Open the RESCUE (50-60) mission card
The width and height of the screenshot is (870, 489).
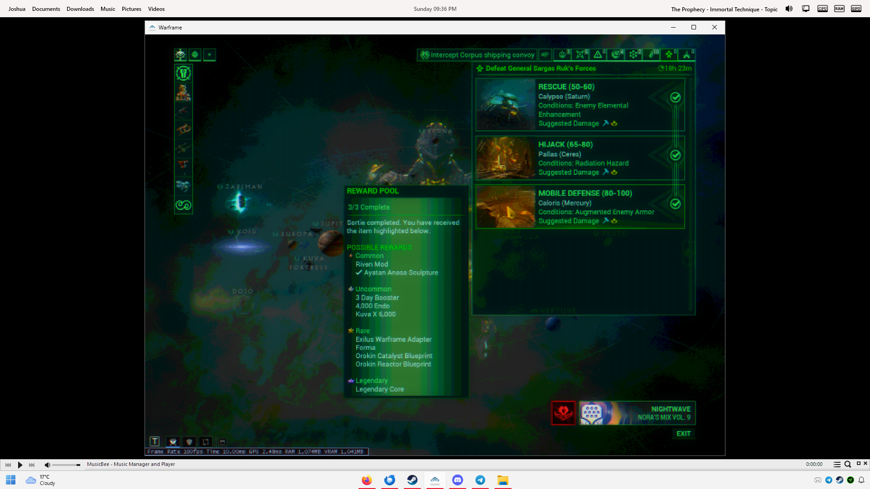[580, 105]
